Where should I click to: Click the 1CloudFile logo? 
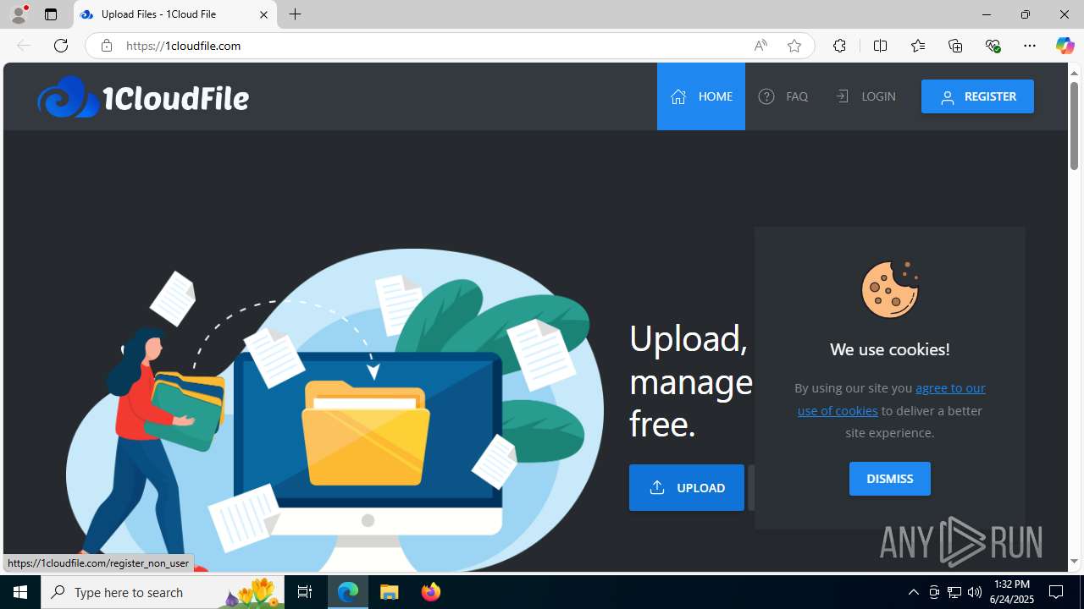pyautogui.click(x=143, y=97)
